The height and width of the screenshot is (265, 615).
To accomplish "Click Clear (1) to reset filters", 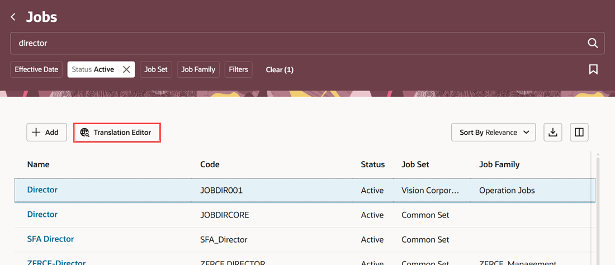I will point(280,70).
